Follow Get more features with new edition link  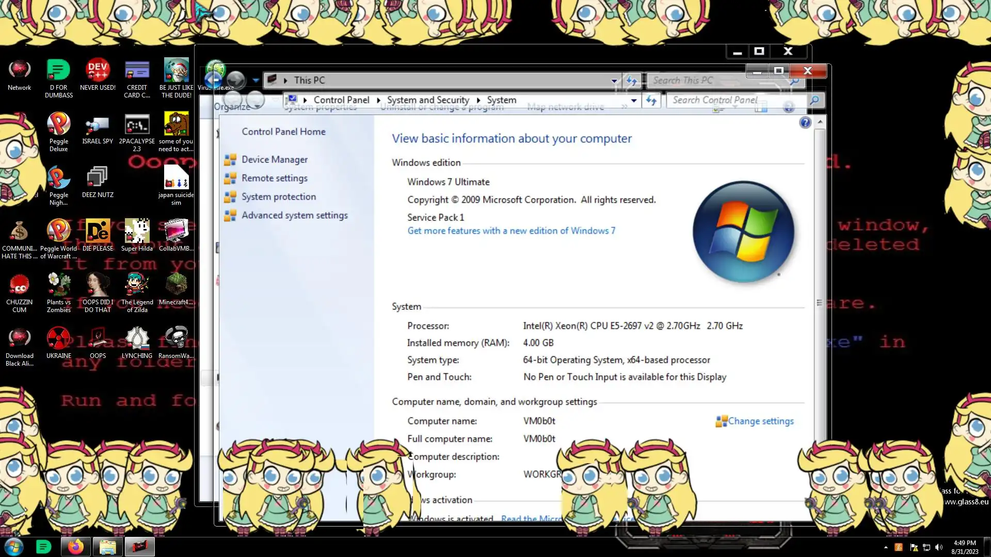tap(511, 231)
